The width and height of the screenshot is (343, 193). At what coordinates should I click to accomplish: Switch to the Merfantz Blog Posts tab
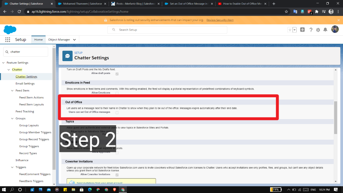136,4
